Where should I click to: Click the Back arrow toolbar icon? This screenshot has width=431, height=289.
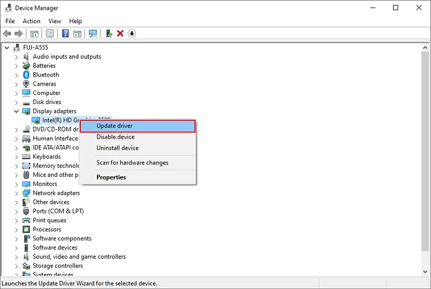pos(7,33)
